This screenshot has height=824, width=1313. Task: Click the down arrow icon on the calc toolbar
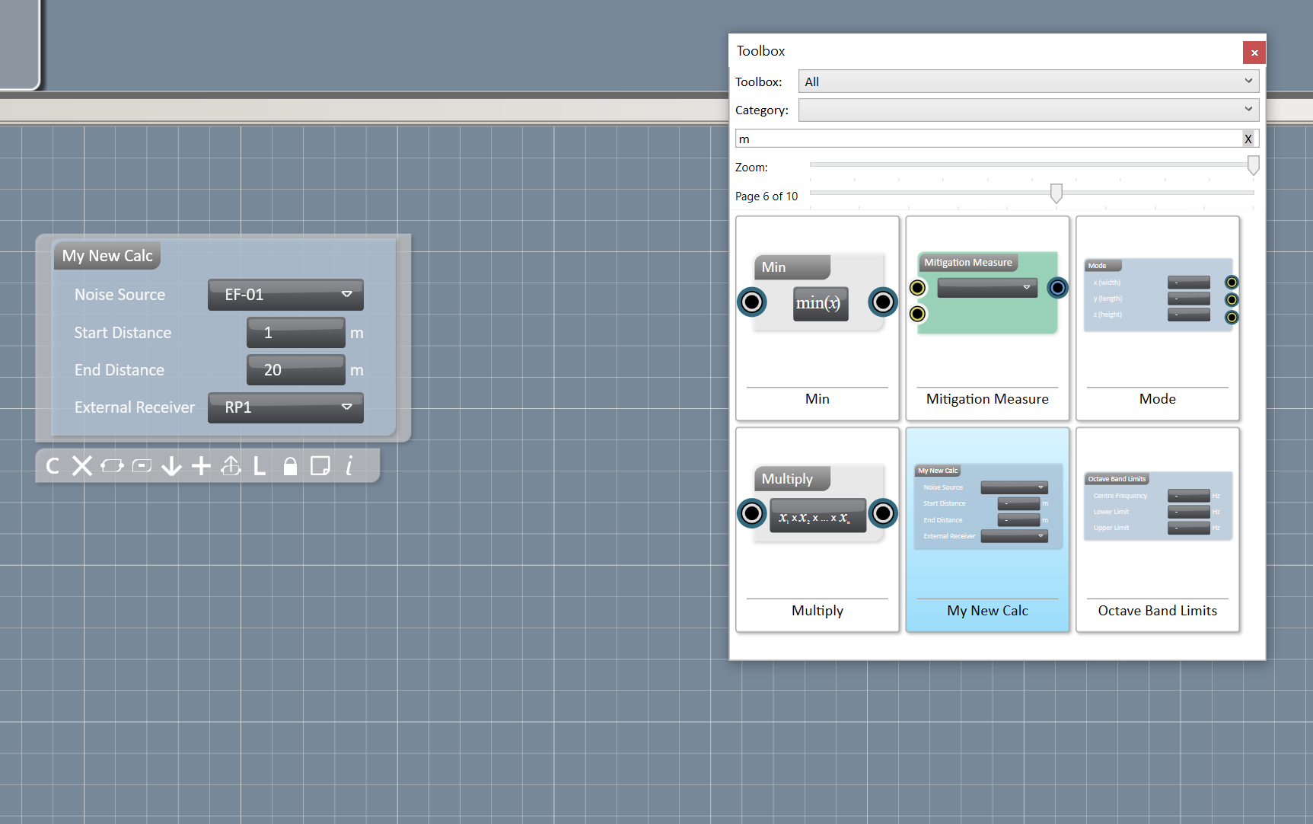coord(171,466)
